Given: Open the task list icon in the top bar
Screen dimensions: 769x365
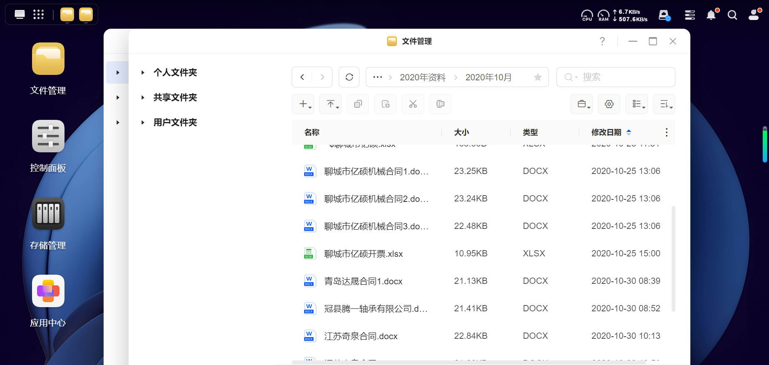Looking at the screenshot, I should coord(690,15).
